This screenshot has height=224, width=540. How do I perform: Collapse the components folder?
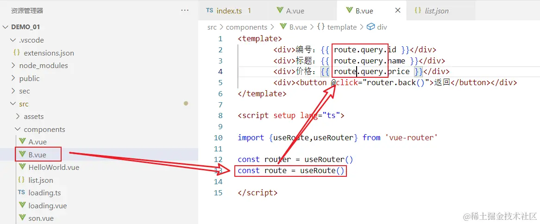click(18, 130)
